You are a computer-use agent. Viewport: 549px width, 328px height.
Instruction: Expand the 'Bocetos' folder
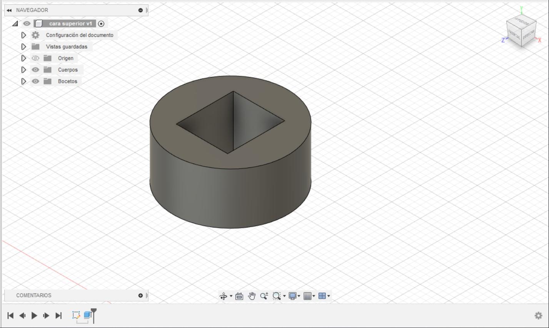coord(23,82)
